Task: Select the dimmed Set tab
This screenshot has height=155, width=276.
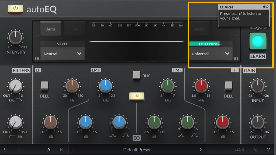Action: pos(74,29)
